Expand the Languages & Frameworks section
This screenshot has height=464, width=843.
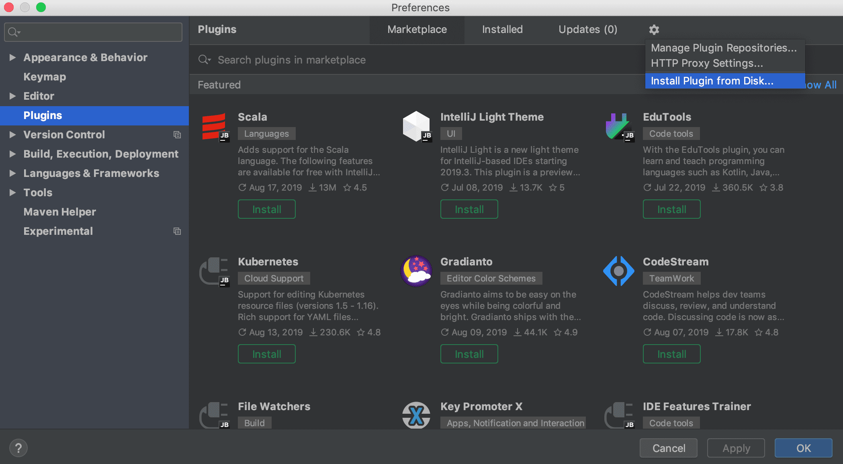click(x=12, y=173)
